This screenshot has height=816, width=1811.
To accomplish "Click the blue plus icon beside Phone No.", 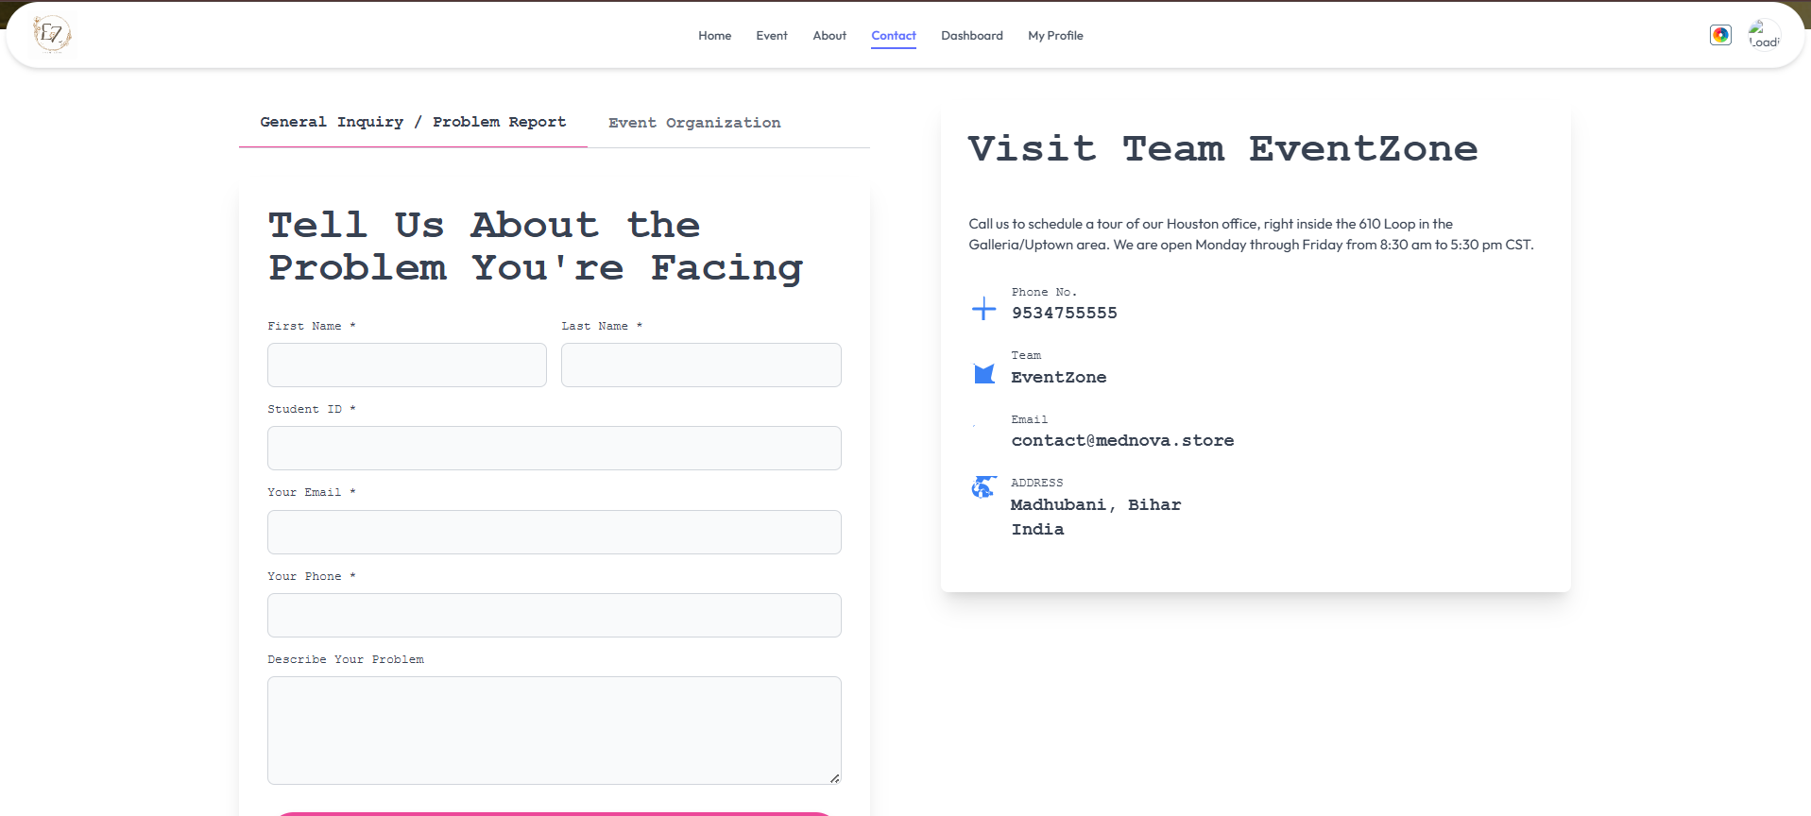I will (983, 309).
